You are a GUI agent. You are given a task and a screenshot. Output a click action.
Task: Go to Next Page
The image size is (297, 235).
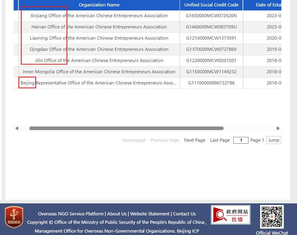pos(194,140)
